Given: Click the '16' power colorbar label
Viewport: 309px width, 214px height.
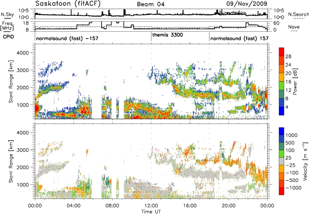Looking at the screenshot, I should tap(288, 82).
